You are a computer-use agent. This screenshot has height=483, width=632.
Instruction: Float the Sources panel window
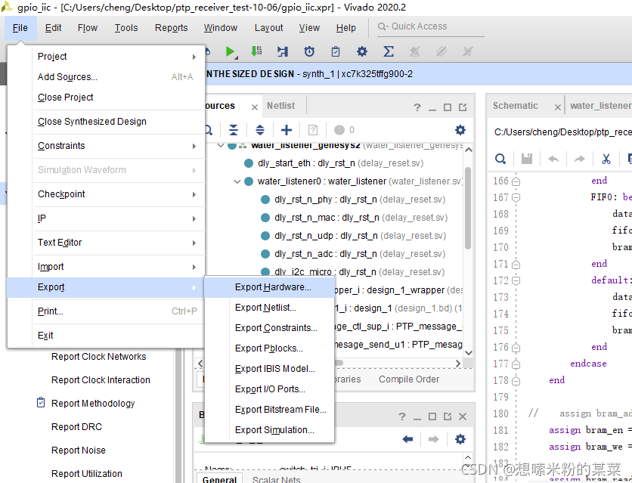pyautogui.click(x=463, y=107)
